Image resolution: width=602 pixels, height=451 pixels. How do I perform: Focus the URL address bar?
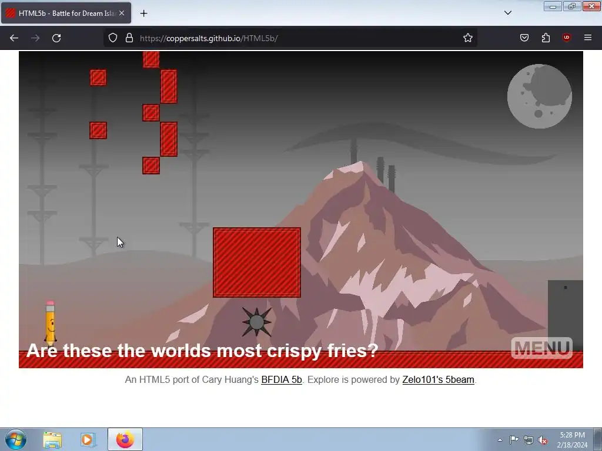(292, 38)
